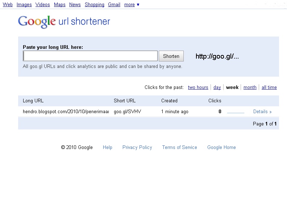
Task: Click the © 2010 Google footer text
Action: pyautogui.click(x=77, y=147)
